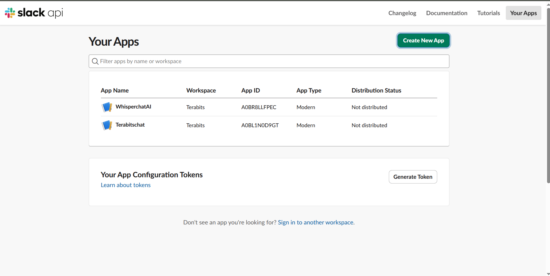
Task: Click the Create New App button
Action: tap(424, 40)
